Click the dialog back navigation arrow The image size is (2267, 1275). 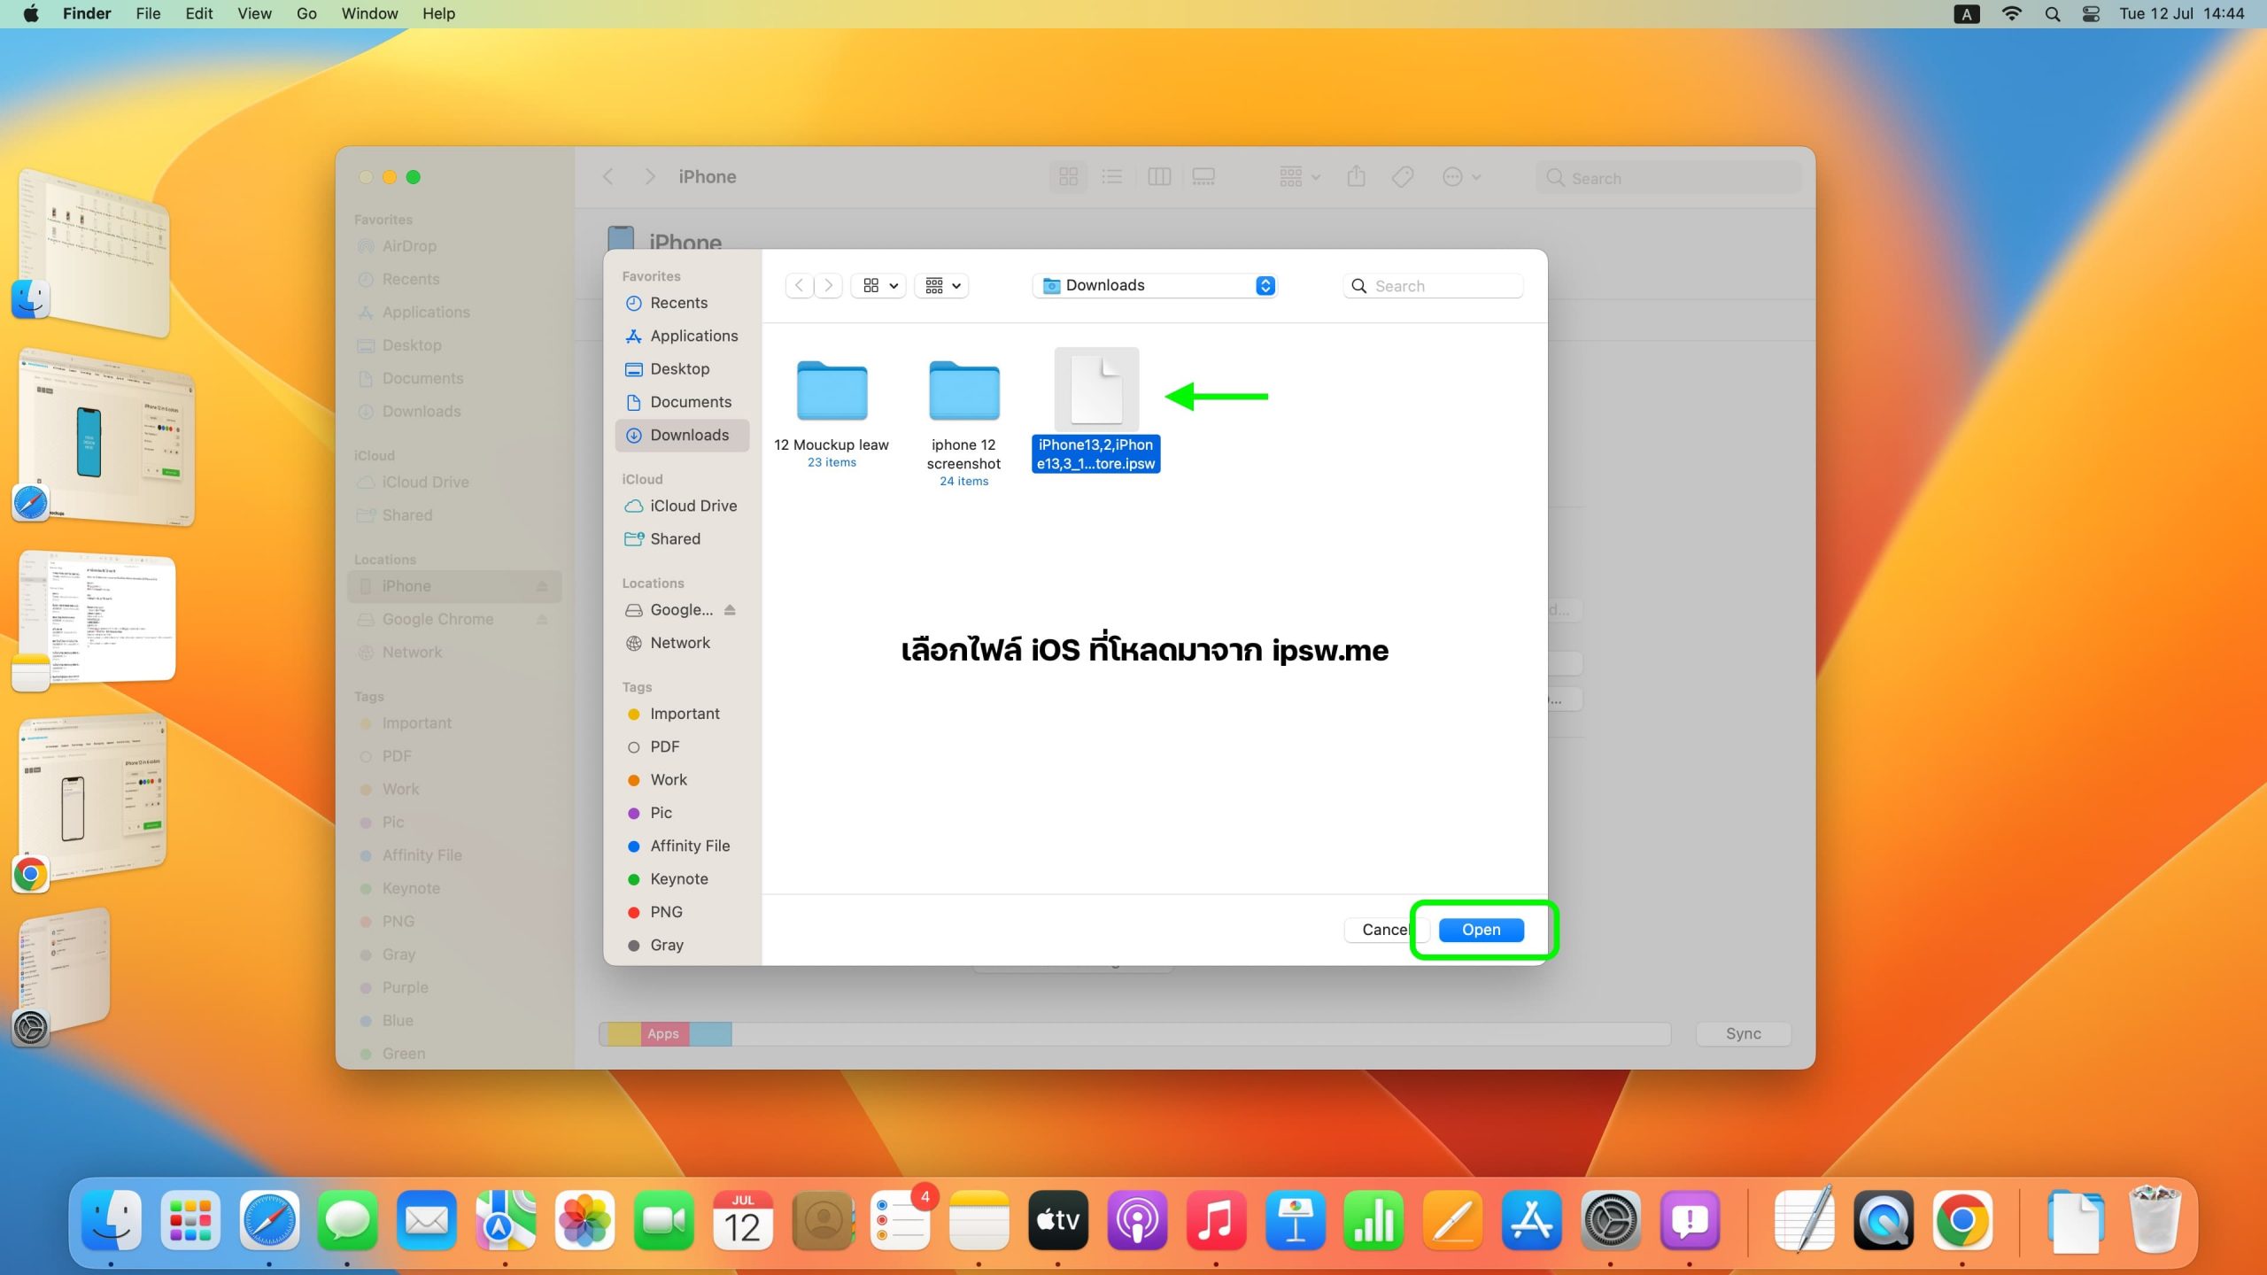click(x=799, y=285)
